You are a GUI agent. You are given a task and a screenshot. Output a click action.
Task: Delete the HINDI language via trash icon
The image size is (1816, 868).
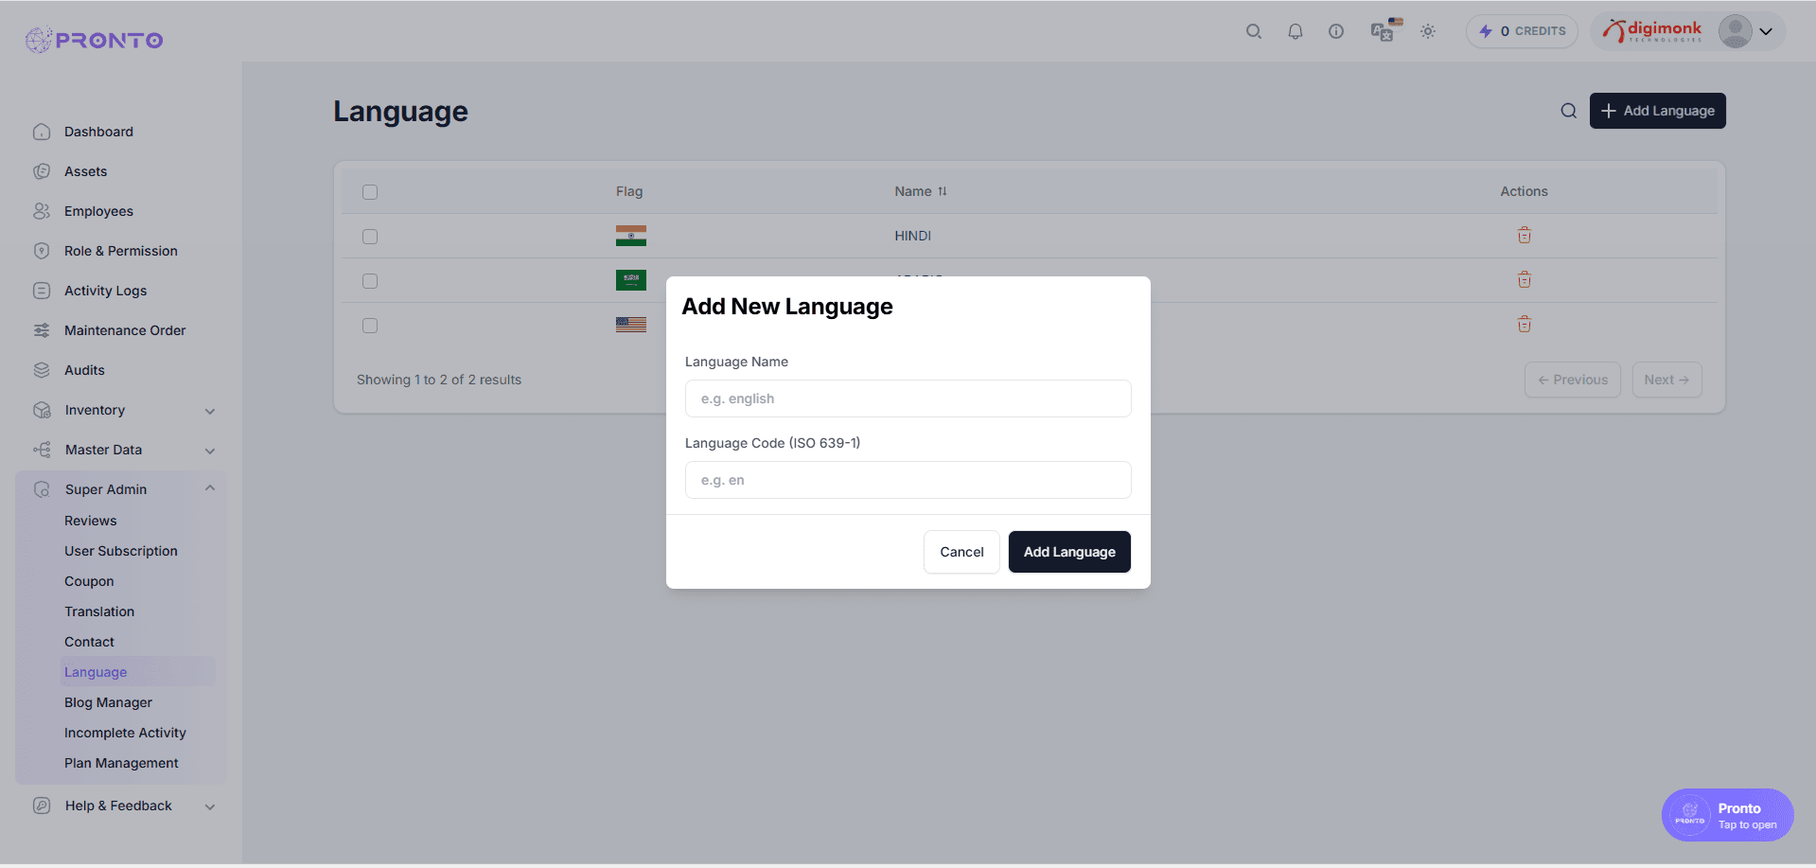pyautogui.click(x=1524, y=235)
